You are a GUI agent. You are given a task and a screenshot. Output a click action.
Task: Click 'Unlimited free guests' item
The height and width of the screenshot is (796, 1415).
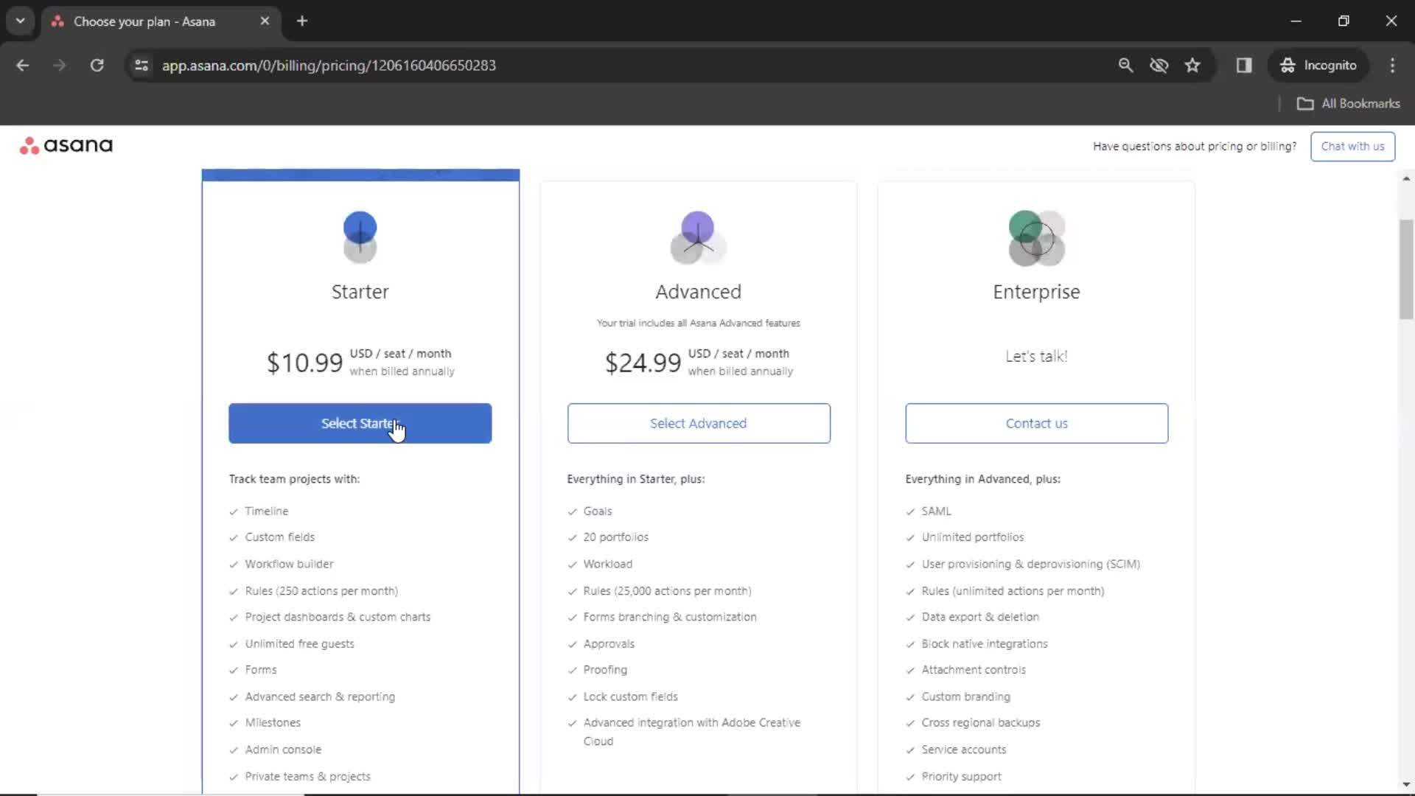pyautogui.click(x=299, y=643)
